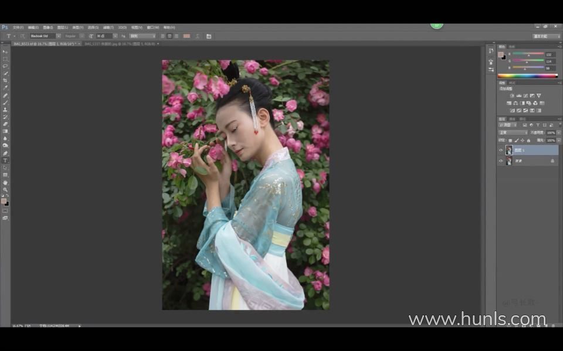
Task: Toggle filter for type layers
Action: point(538,125)
